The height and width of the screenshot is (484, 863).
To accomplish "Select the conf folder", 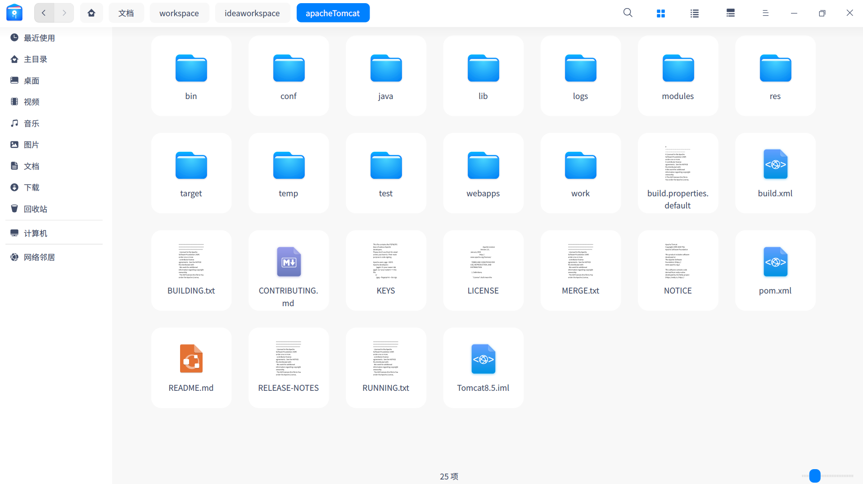I will 289,76.
